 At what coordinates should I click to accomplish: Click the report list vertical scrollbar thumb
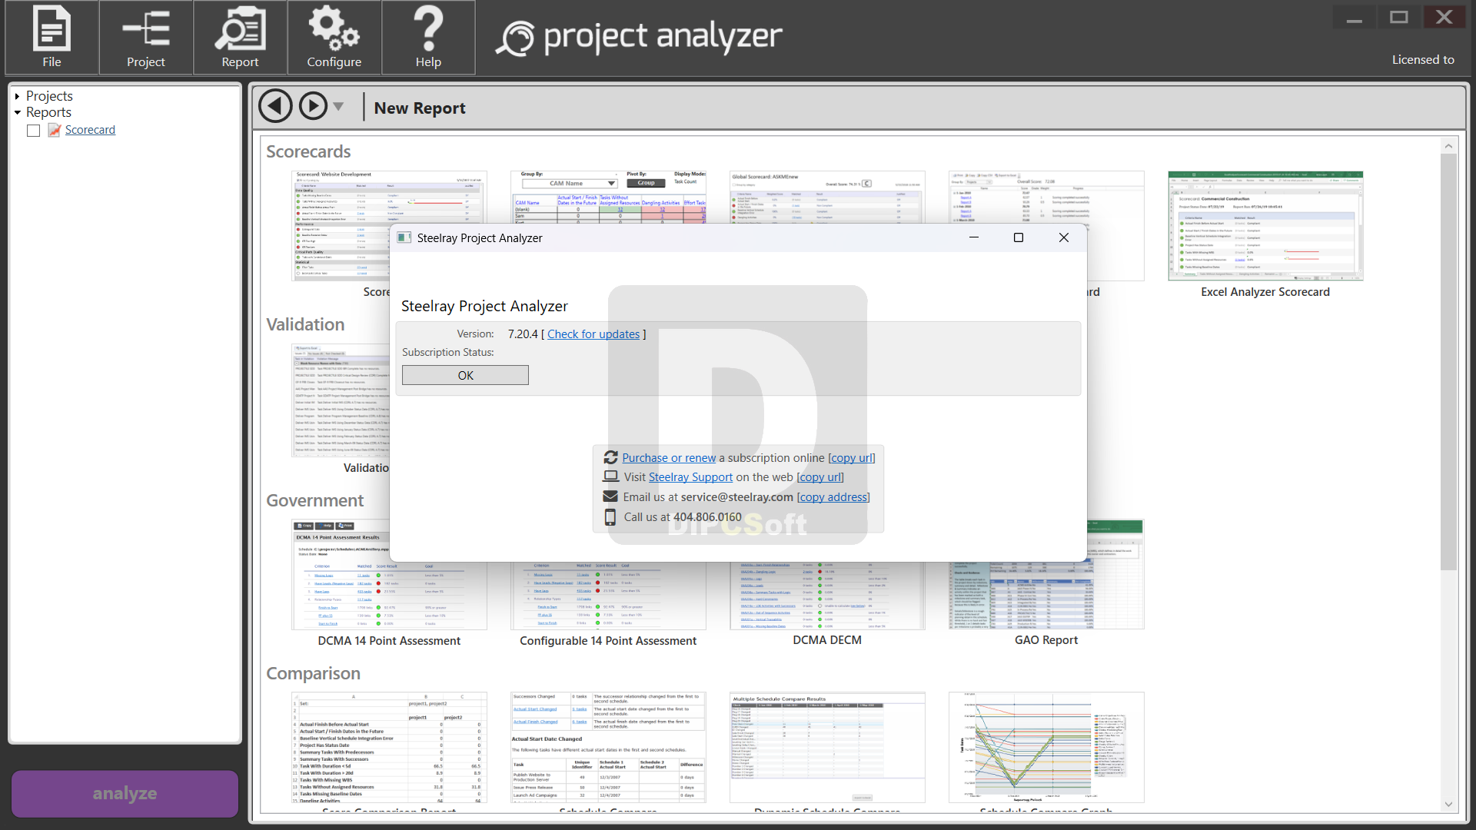(x=1448, y=362)
